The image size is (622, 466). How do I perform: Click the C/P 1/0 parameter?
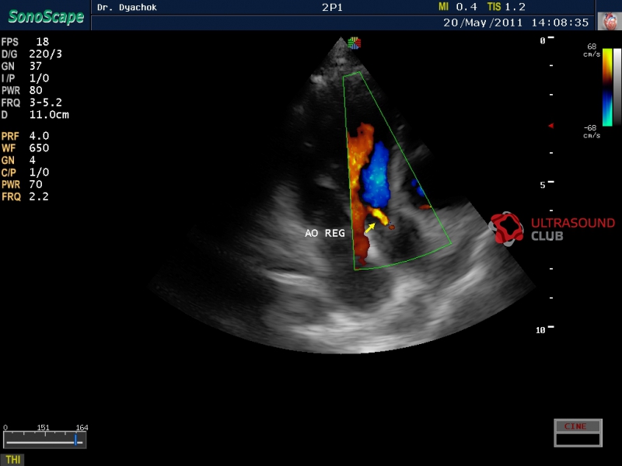pyautogui.click(x=25, y=172)
